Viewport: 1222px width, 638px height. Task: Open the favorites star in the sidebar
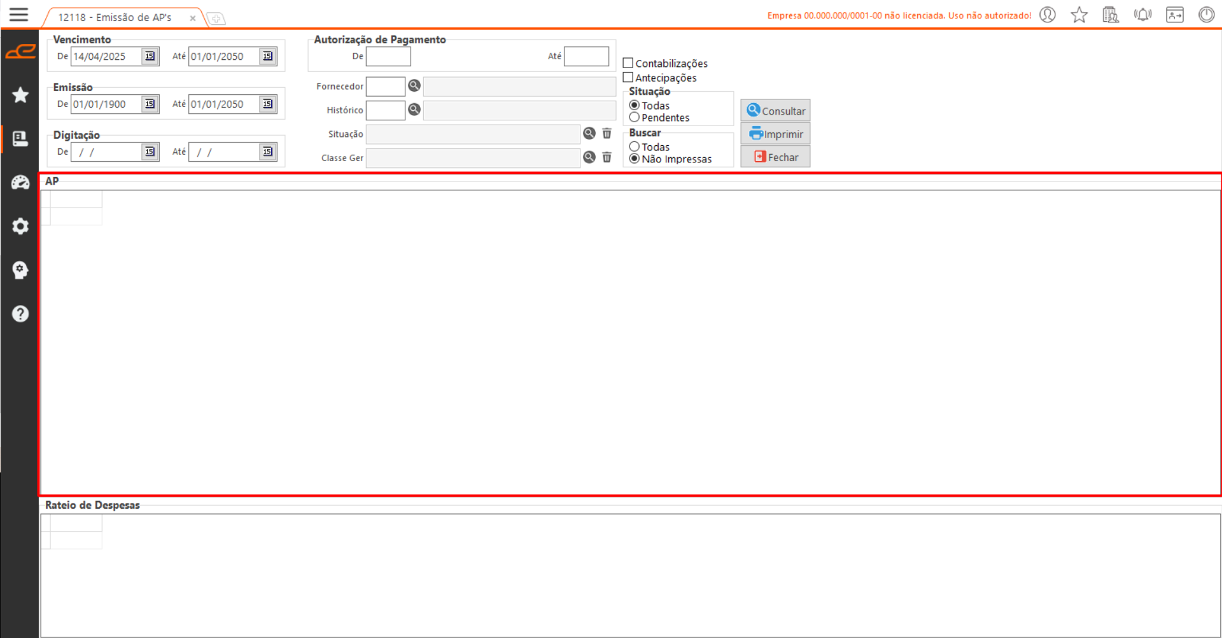(x=20, y=95)
